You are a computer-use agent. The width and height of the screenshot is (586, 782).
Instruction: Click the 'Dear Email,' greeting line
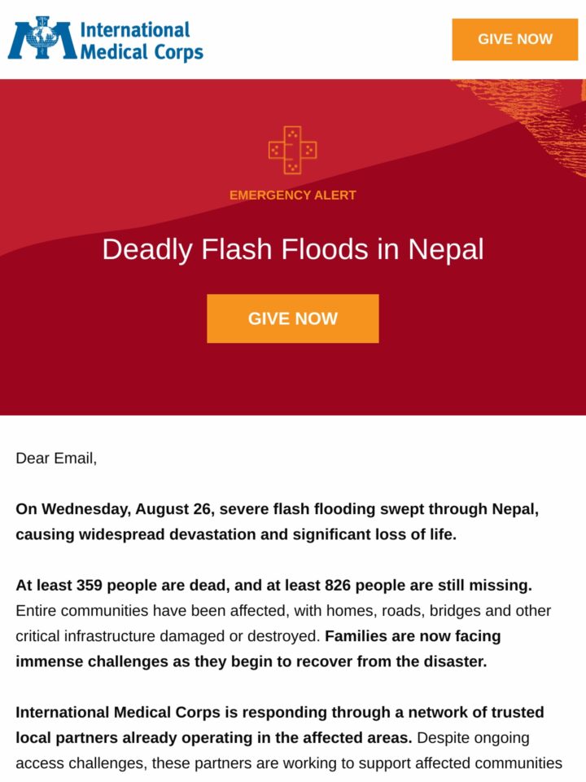pyautogui.click(x=56, y=458)
